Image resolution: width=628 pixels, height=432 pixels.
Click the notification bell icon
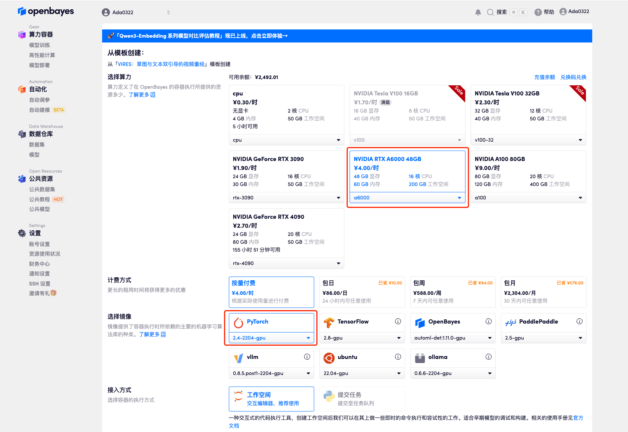click(478, 12)
